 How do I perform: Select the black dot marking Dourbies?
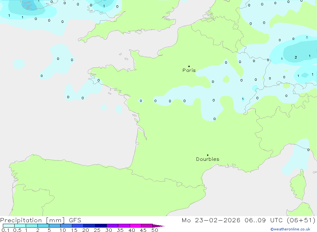[x=208, y=155]
